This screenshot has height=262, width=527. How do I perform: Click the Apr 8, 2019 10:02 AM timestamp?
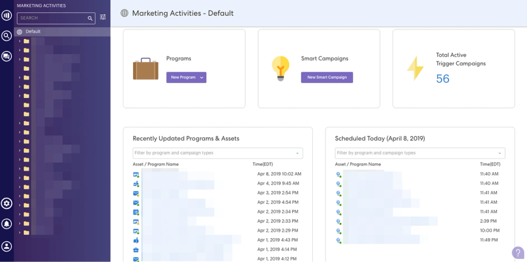tap(279, 174)
